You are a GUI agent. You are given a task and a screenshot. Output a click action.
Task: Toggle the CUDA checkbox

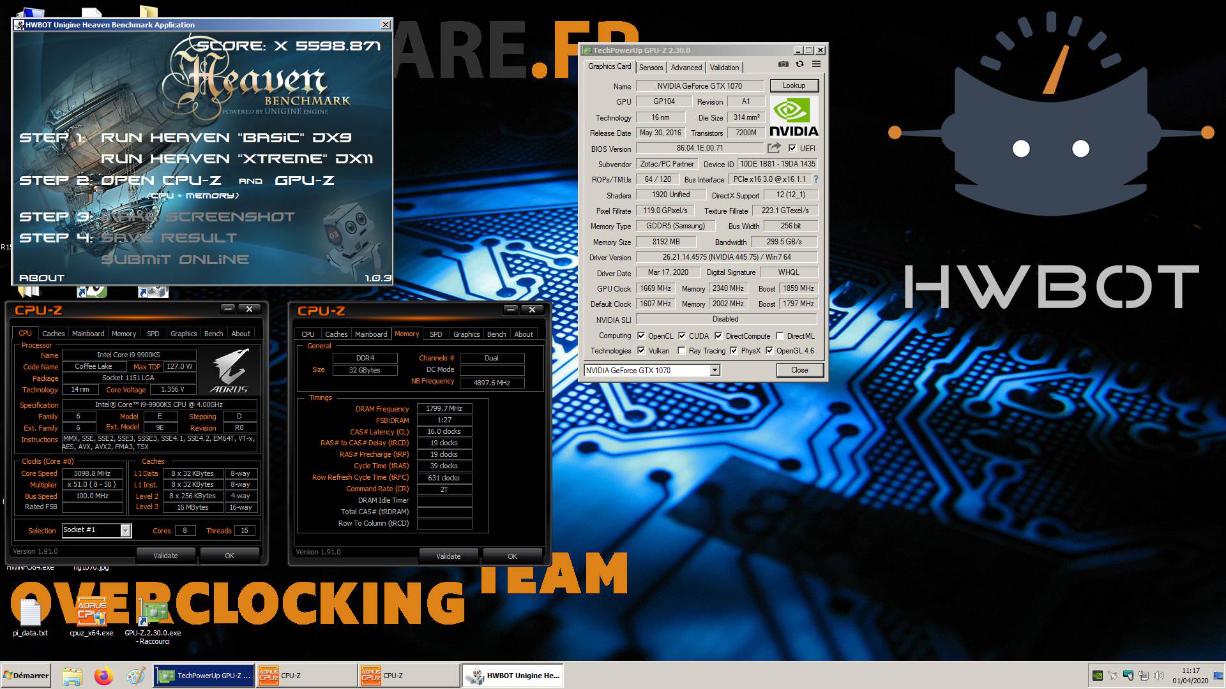click(x=682, y=336)
